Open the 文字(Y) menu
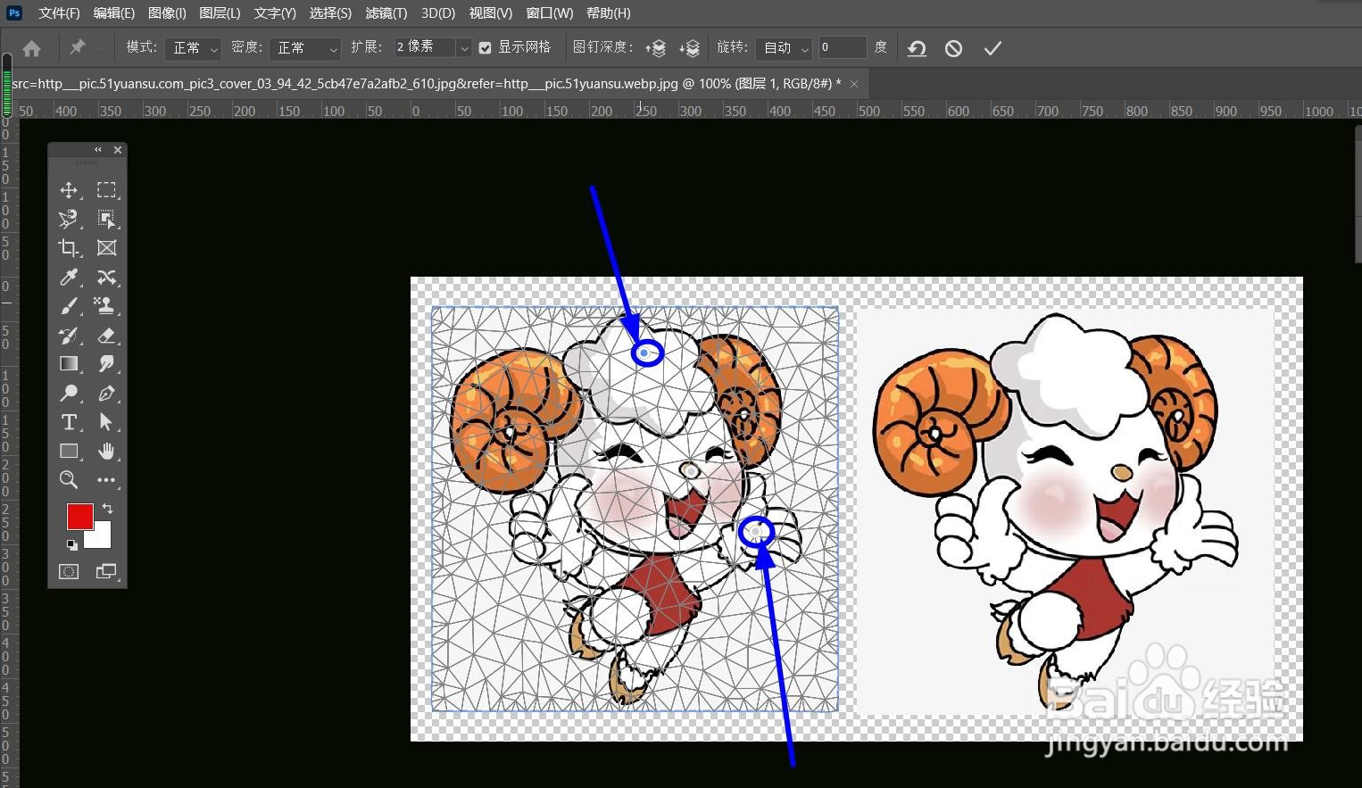 (275, 12)
